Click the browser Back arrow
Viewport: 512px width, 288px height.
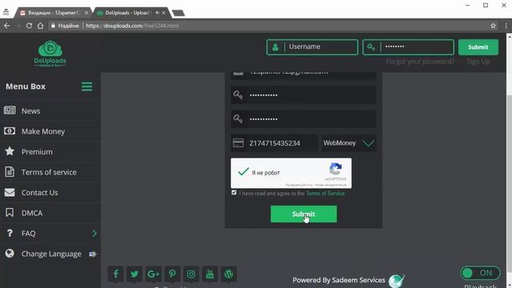click(x=7, y=26)
